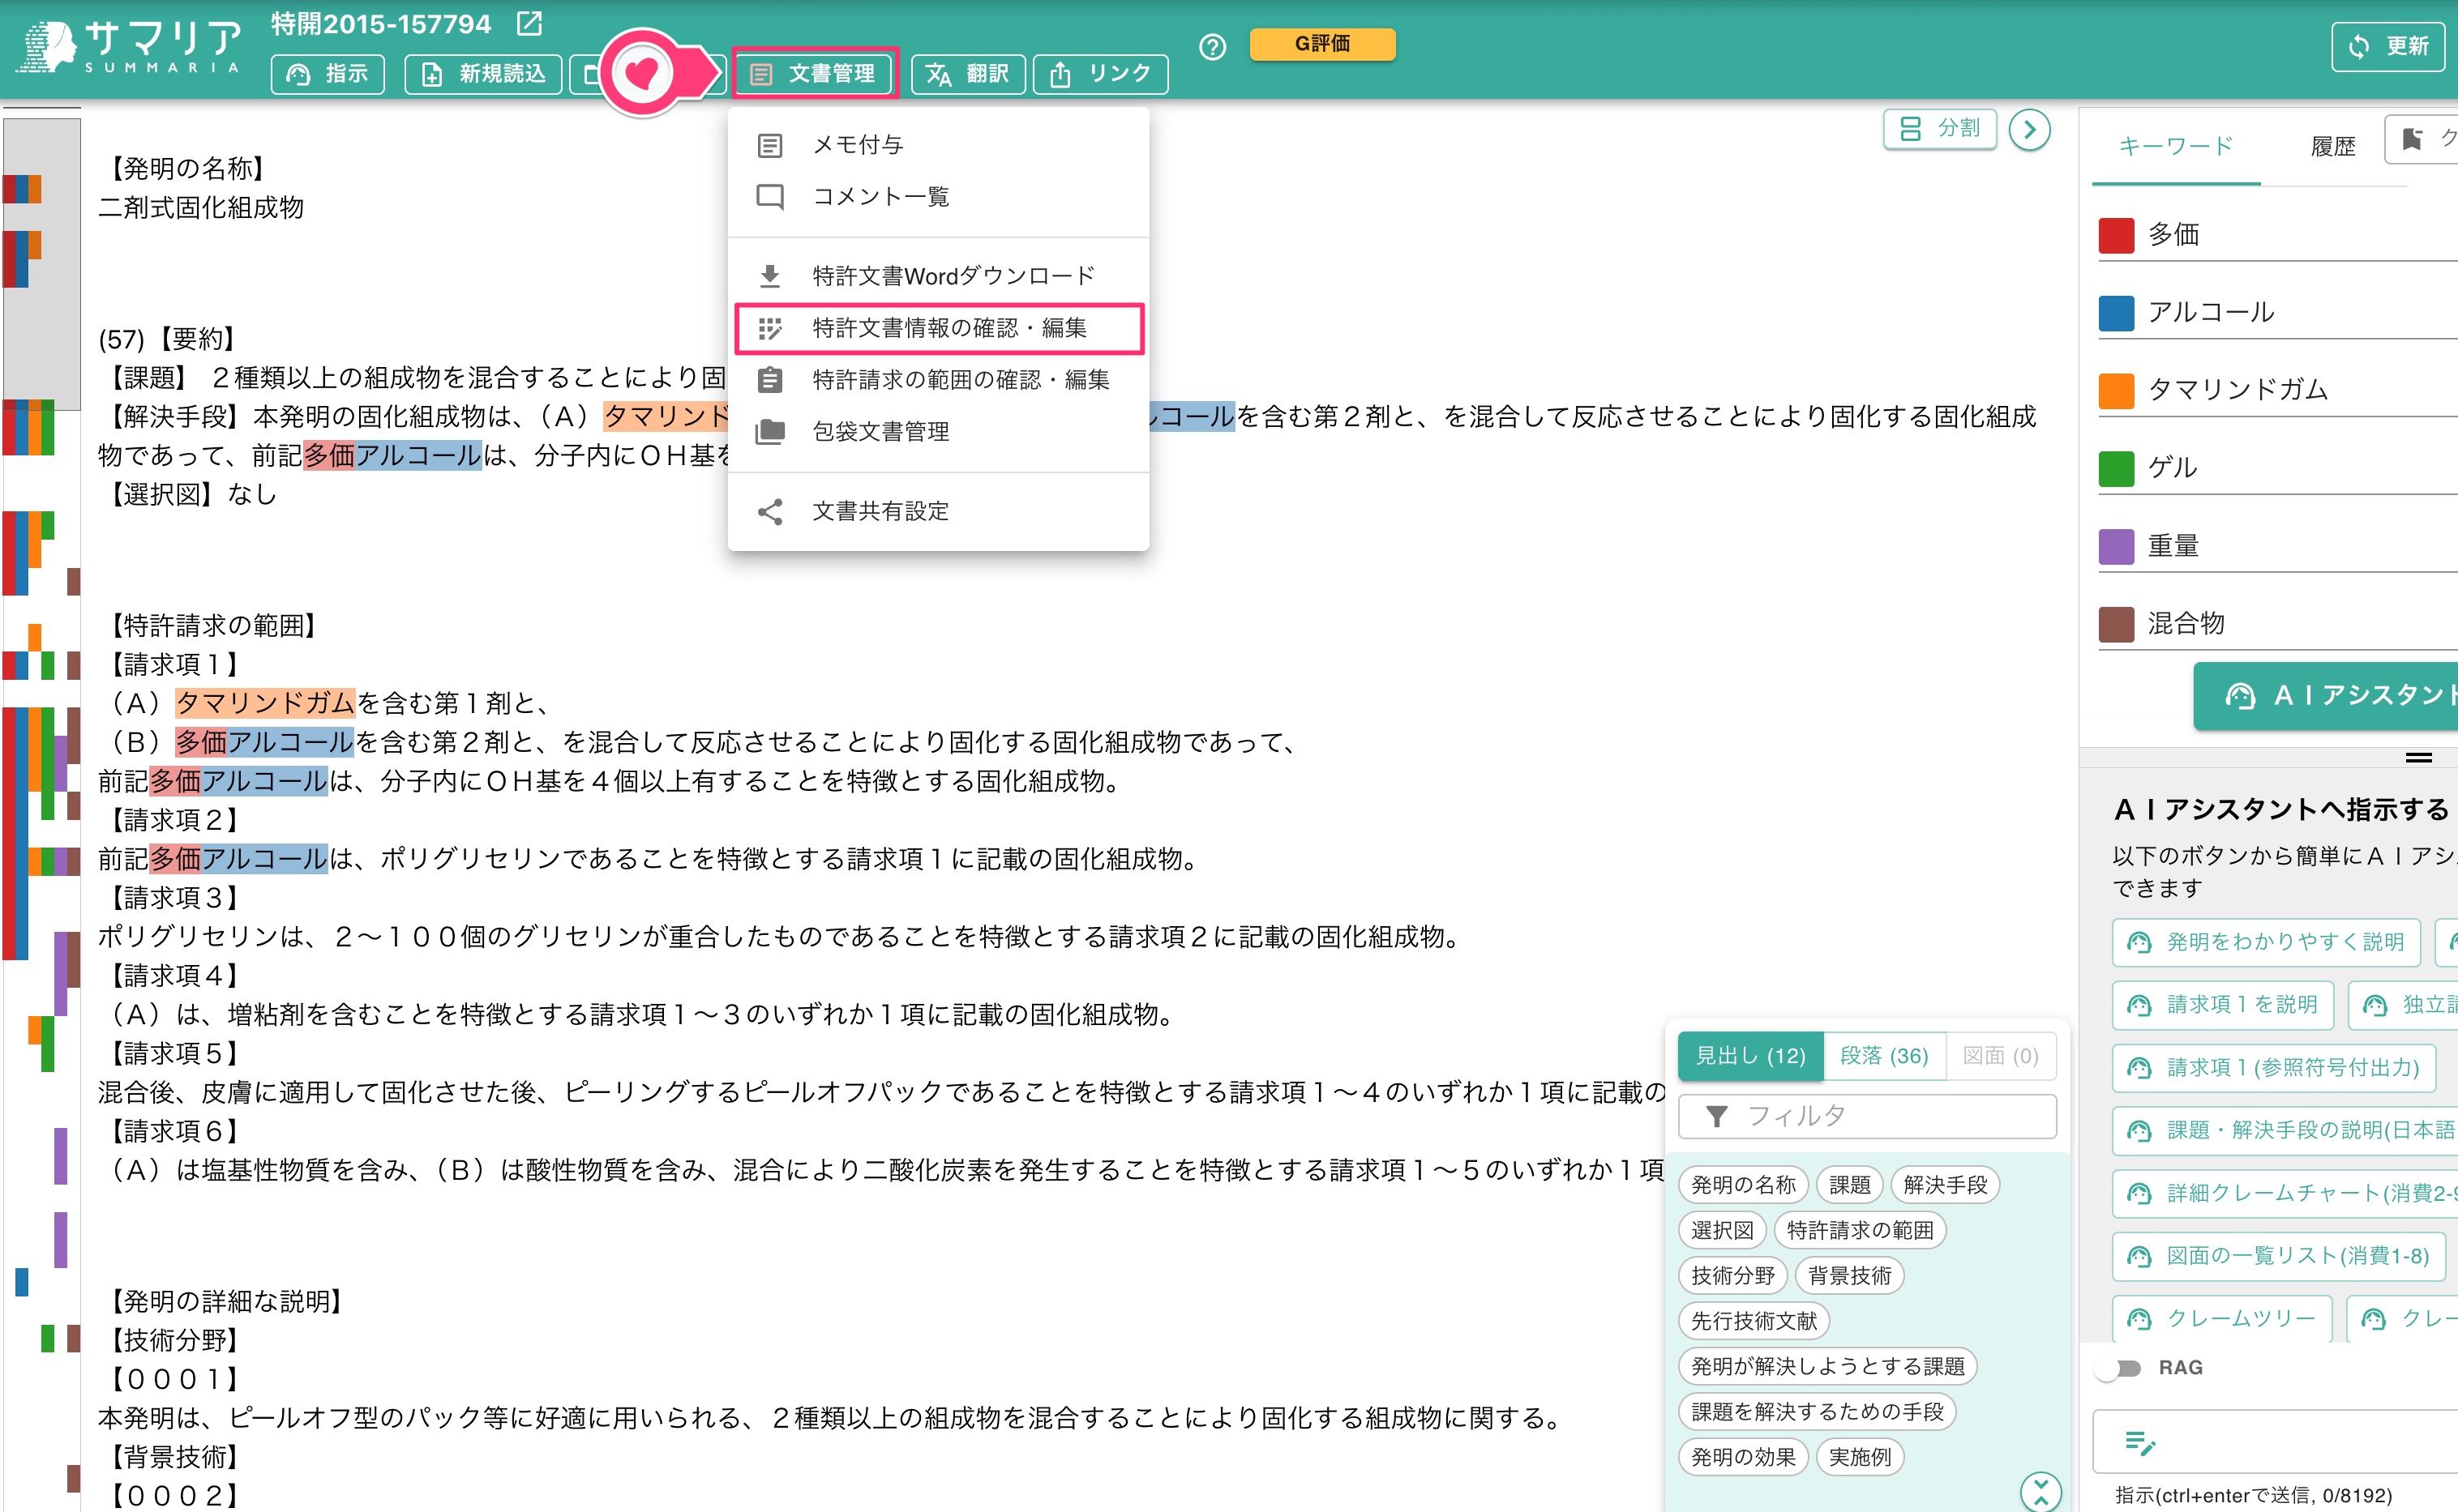Jump to 選択図 heading chip
The image size is (2458, 1512).
[1722, 1231]
